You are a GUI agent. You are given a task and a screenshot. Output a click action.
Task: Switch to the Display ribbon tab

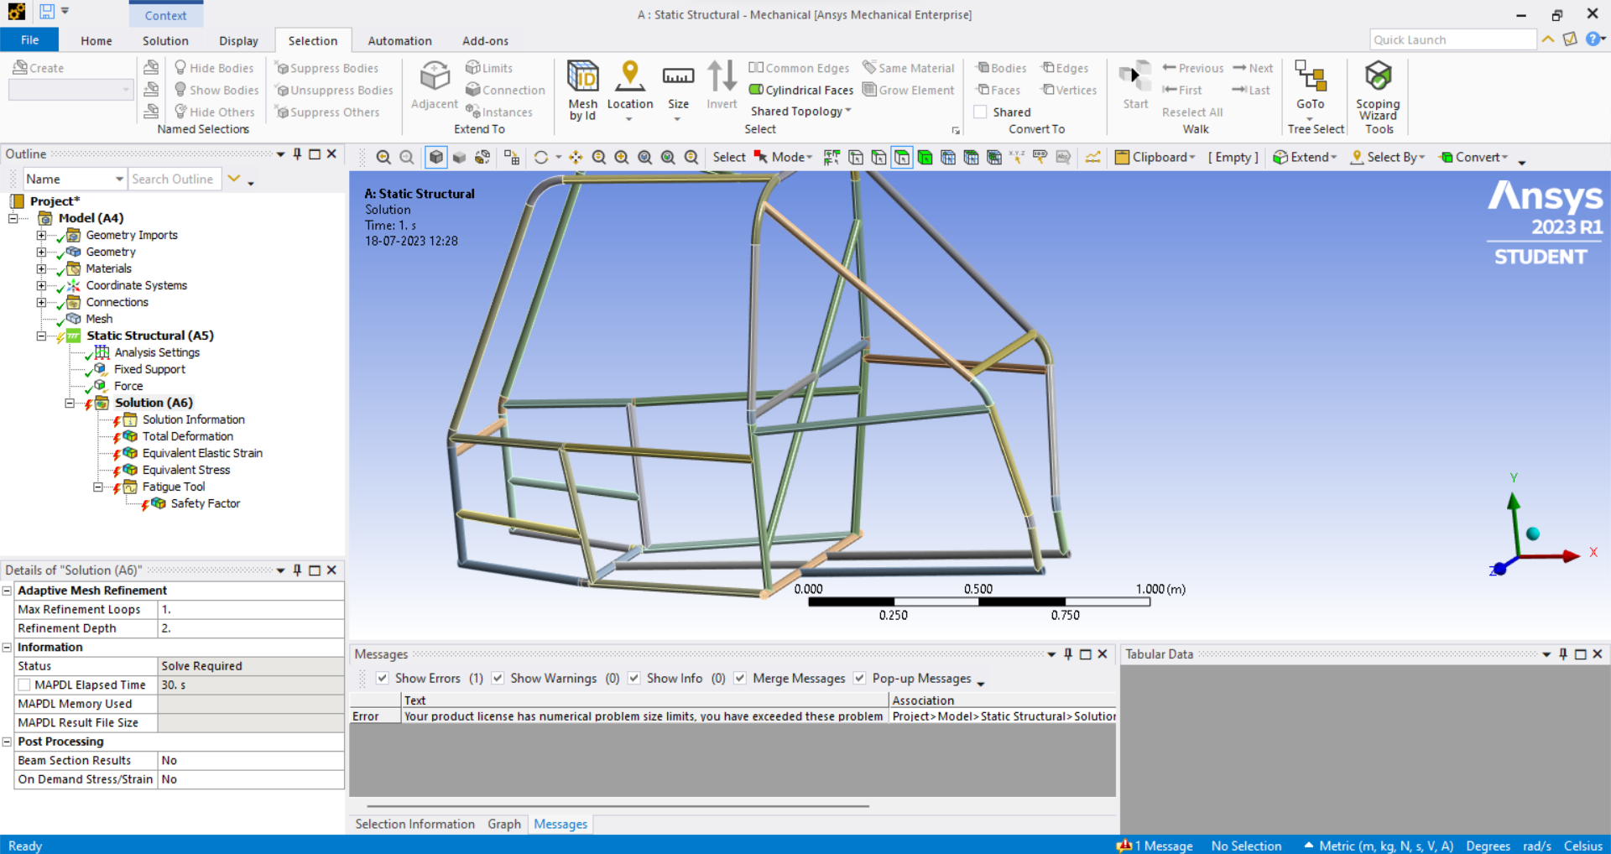(238, 40)
